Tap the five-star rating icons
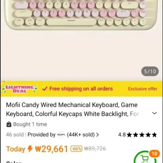Viewport: 163px width, 163px height. (142, 135)
